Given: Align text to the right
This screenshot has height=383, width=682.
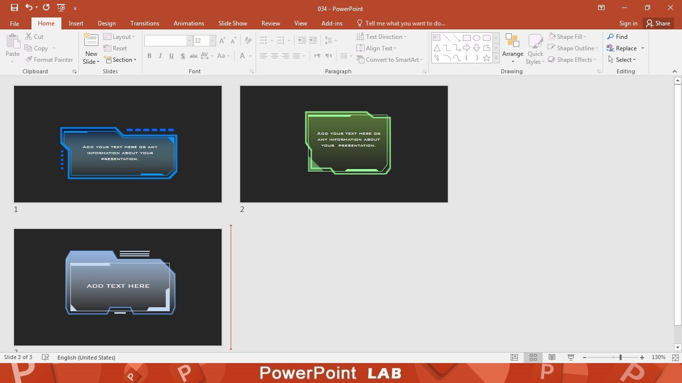Looking at the screenshot, I should click(286, 56).
